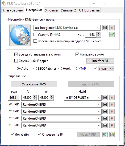Uncheck the checkbox beside the HWID dropdown
Viewport: 125px width, 146px height.
(95, 69)
